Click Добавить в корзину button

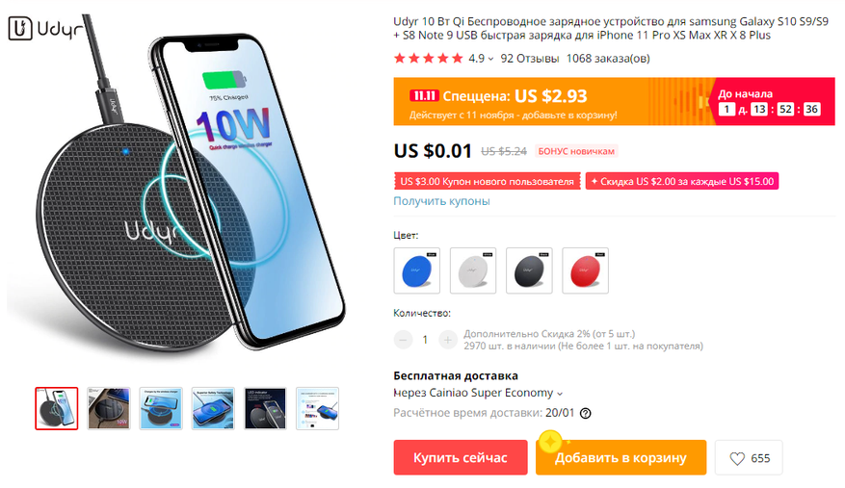621,457
